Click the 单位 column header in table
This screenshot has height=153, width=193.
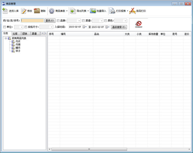166,34
